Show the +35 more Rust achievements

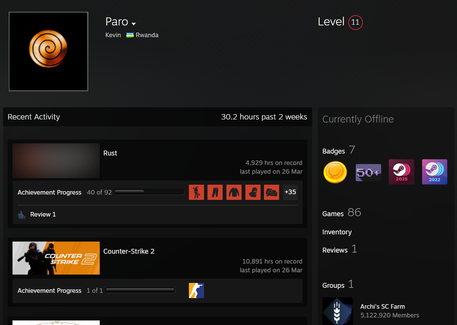(x=290, y=192)
